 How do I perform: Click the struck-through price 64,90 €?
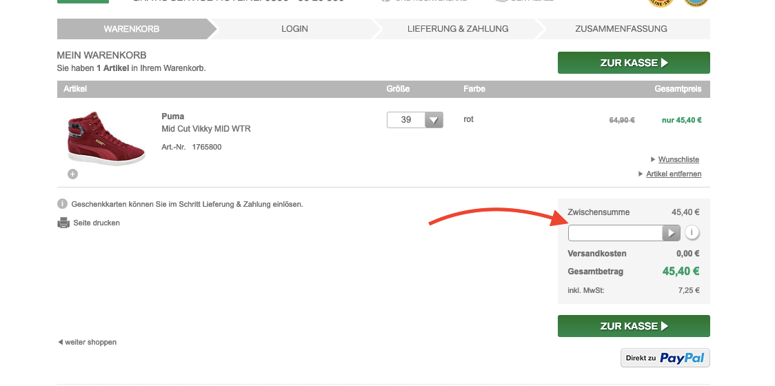click(622, 120)
